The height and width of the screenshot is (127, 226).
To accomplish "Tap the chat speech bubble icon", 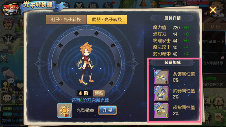I will [6, 98].
